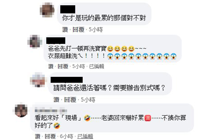Like the 請問爸爸還活著嗎 comment
The height and width of the screenshot is (140, 202).
click(56, 100)
